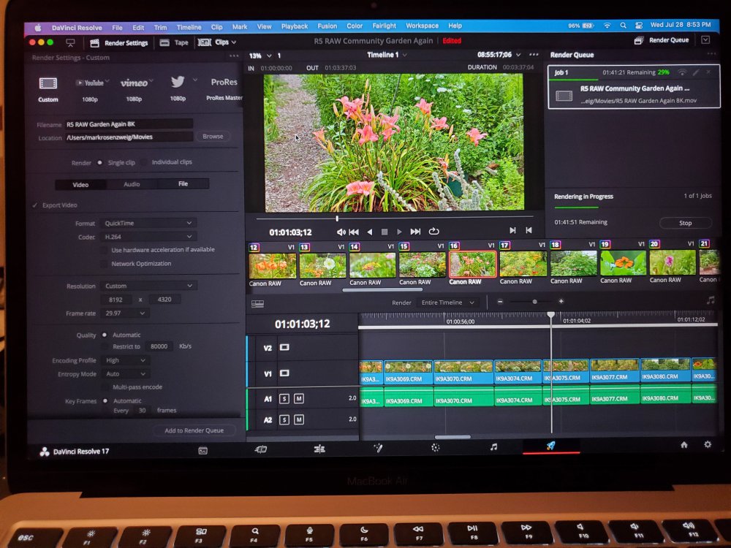Switch to the Edit page icon

tap(319, 449)
